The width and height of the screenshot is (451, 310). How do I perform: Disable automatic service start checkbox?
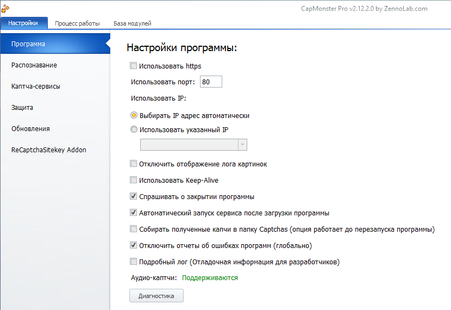134,213
